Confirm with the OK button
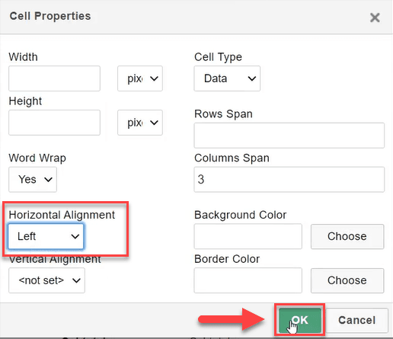 pos(300,320)
